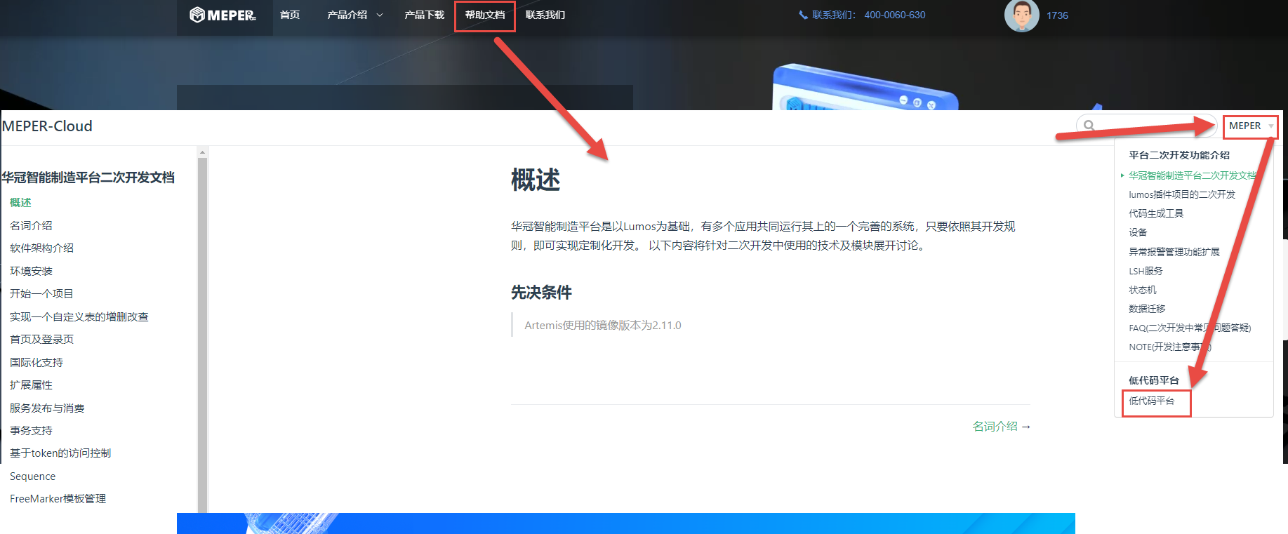Open the 联系我们 menu item
Viewport: 1288px width, 534px height.
[545, 15]
